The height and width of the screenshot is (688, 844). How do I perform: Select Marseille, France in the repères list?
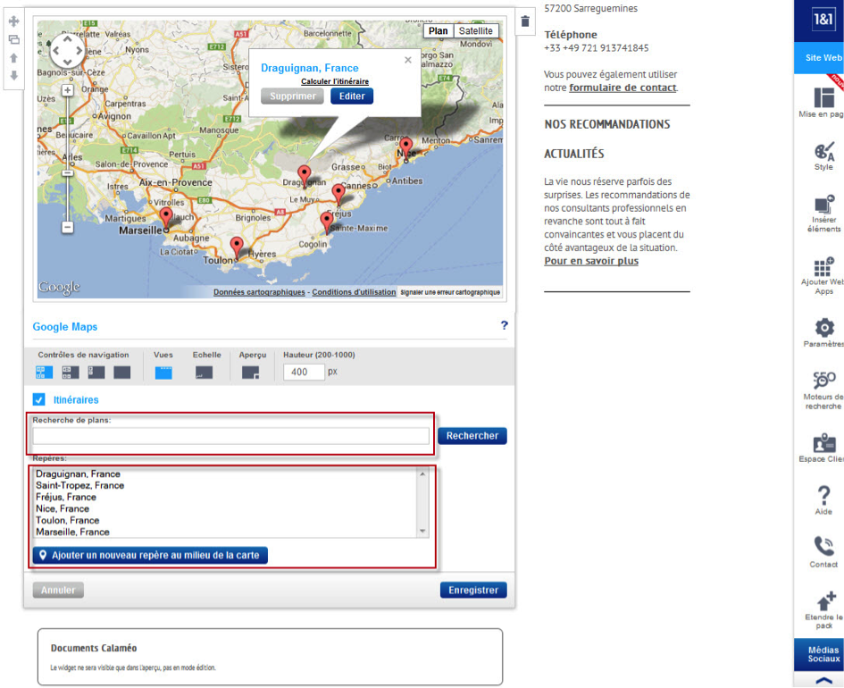(72, 532)
